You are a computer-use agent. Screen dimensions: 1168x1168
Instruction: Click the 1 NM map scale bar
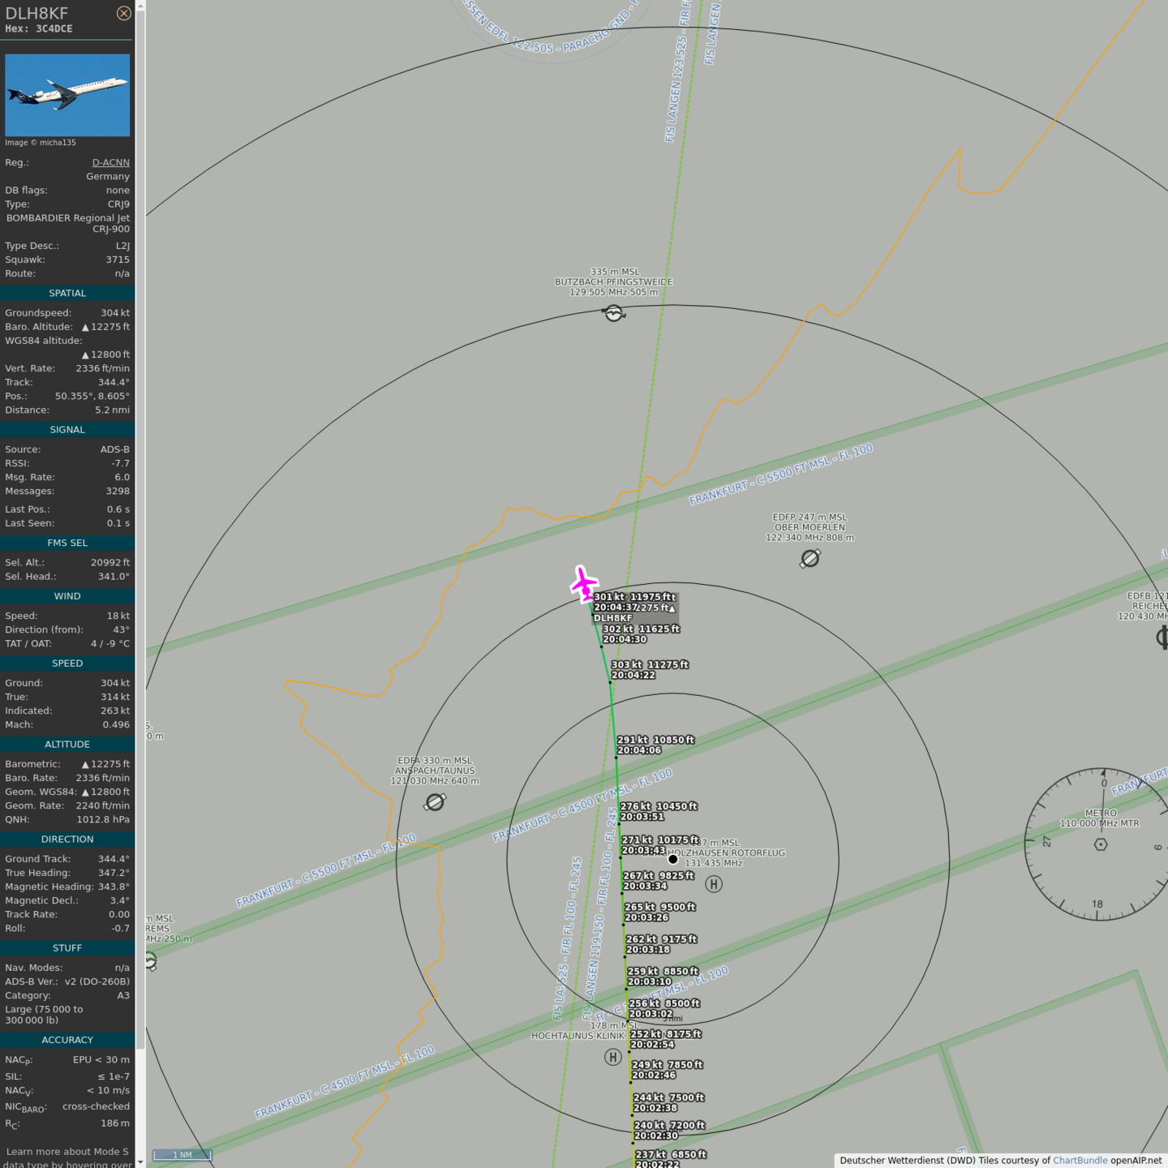pyautogui.click(x=182, y=1155)
